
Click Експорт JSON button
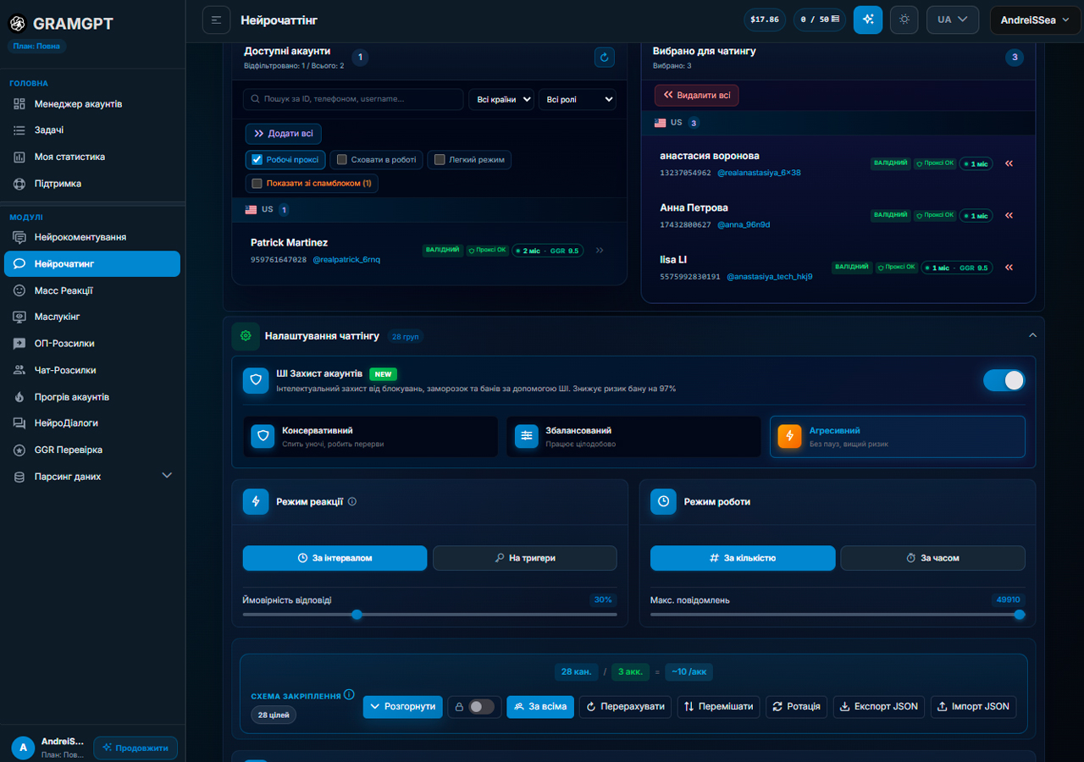click(879, 706)
